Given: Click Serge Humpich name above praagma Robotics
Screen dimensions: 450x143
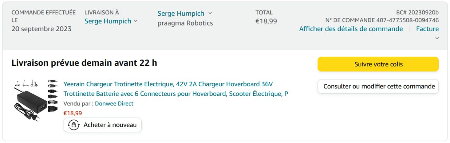Looking at the screenshot, I should click(181, 13).
